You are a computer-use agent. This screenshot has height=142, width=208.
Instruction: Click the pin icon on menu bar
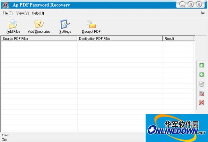click(x=202, y=13)
